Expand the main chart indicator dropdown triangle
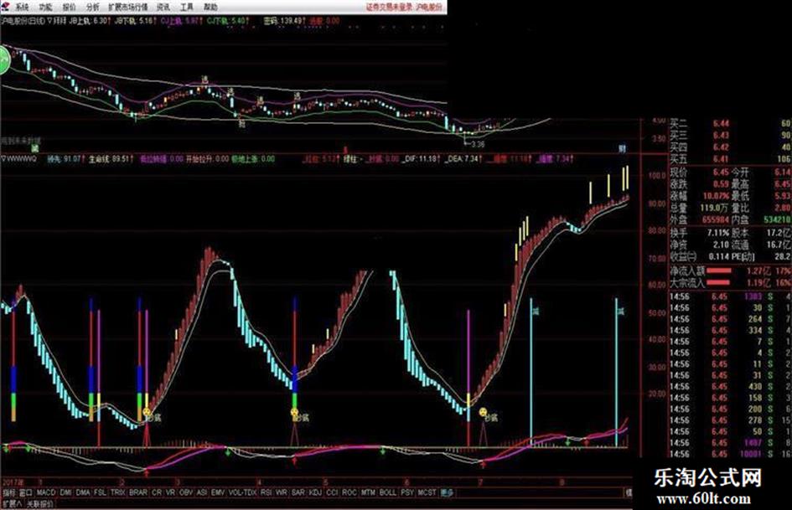Image resolution: width=792 pixels, height=510 pixels. click(x=49, y=21)
